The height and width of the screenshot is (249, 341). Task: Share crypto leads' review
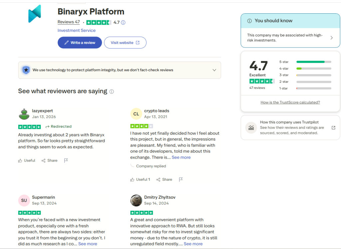pyautogui.click(x=164, y=180)
